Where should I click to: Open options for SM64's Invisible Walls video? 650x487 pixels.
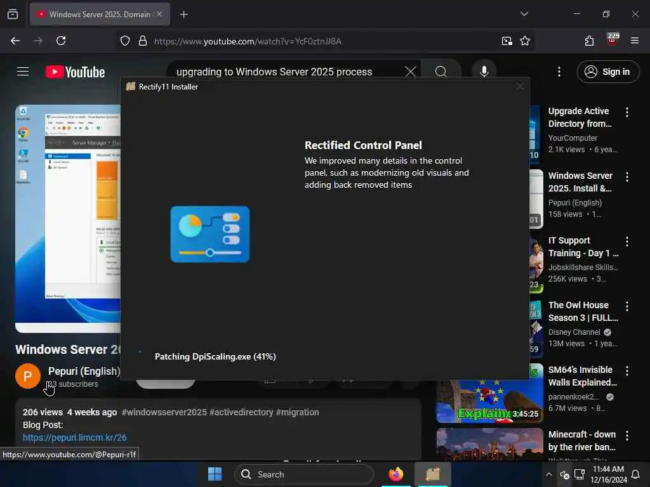pos(627,370)
